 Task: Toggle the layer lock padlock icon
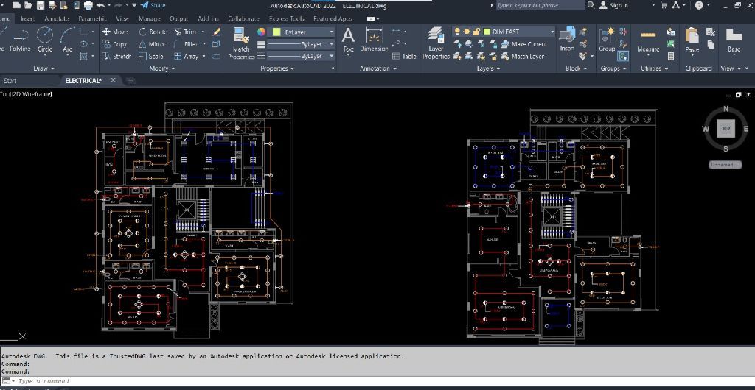point(476,32)
